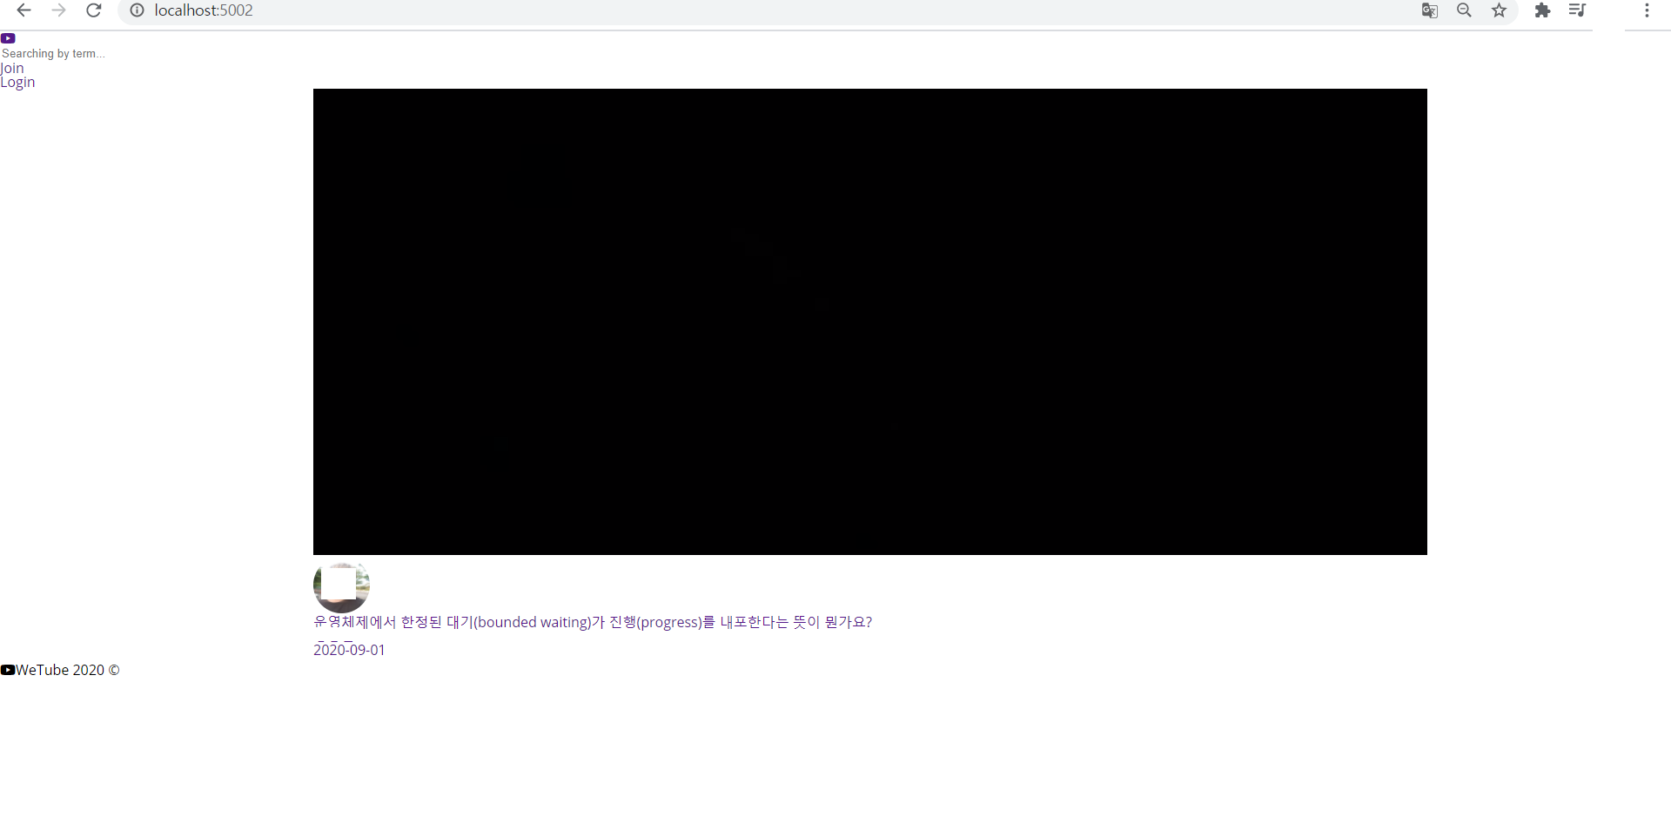Open the video title about bounded waiting

(x=593, y=622)
